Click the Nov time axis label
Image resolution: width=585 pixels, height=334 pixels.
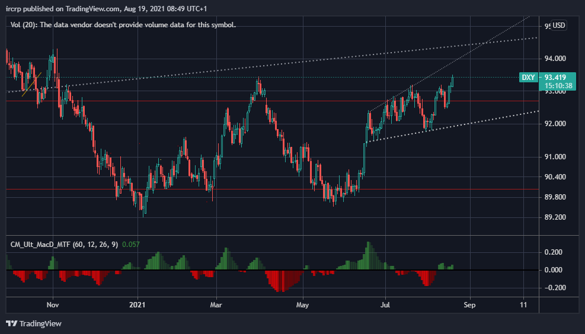[x=53, y=305]
